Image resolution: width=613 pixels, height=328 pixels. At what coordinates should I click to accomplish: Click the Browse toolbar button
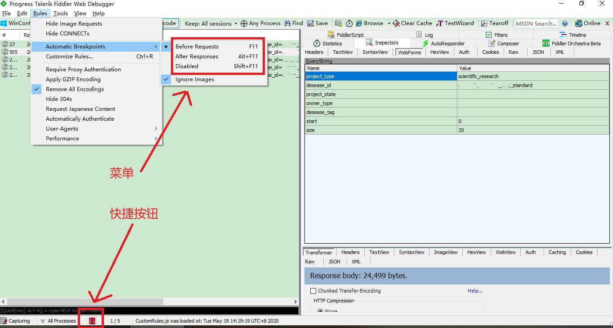370,23
